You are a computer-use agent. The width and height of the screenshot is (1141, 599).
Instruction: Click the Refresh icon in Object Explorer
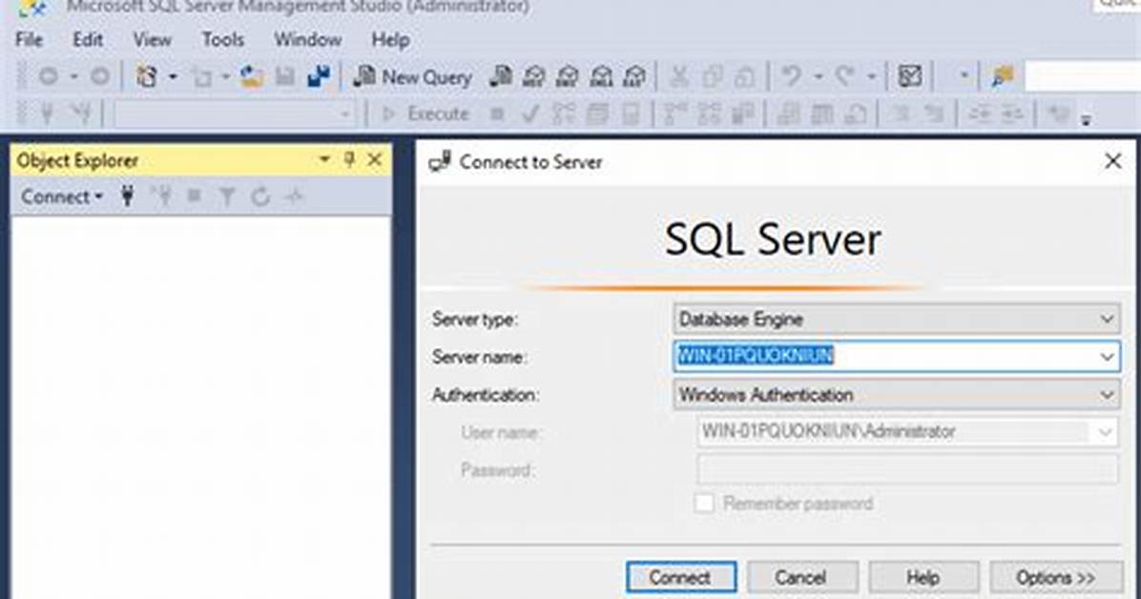tap(260, 196)
